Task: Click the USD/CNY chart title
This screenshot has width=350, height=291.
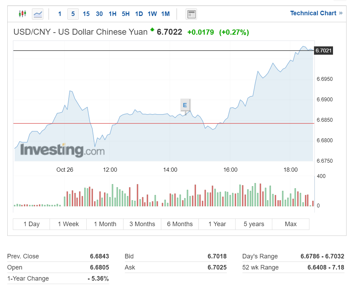Action: pos(80,32)
